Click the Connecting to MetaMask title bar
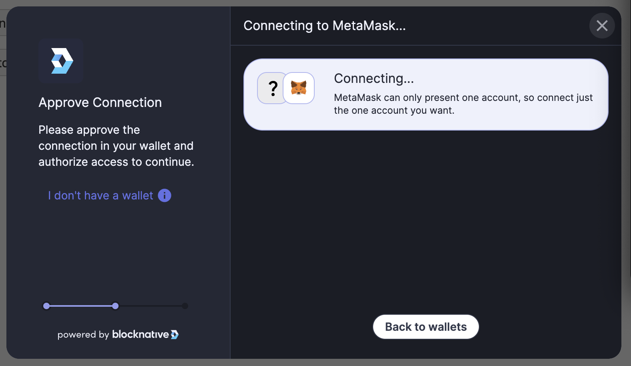 [325, 26]
